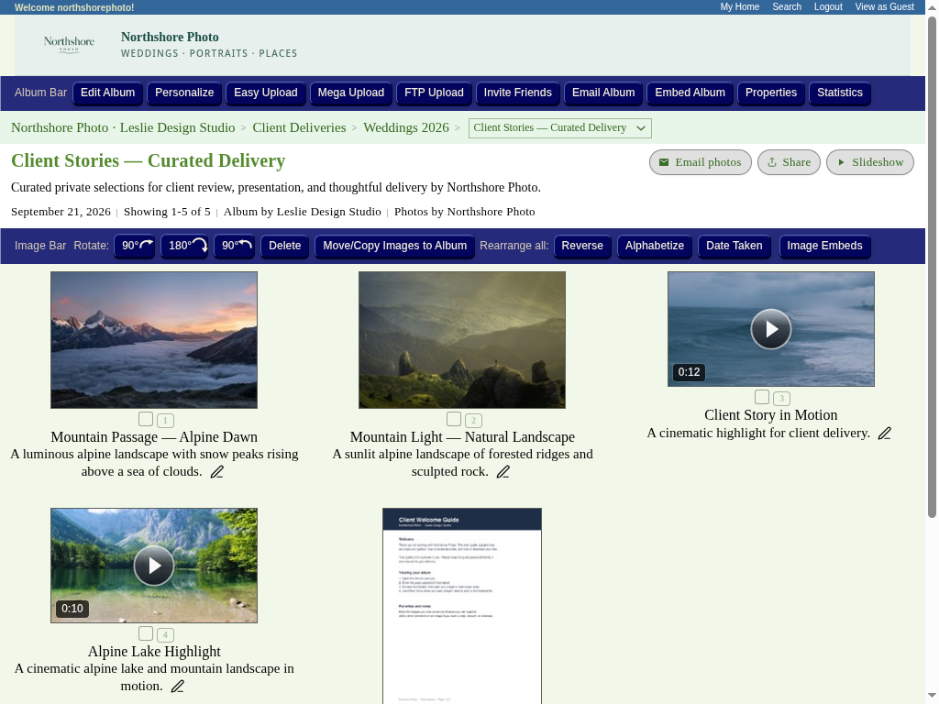The width and height of the screenshot is (939, 704).
Task: Delete selected images
Action: click(x=285, y=246)
